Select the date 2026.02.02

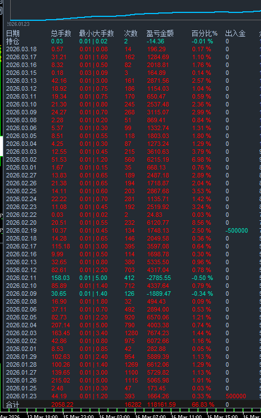click(21, 341)
